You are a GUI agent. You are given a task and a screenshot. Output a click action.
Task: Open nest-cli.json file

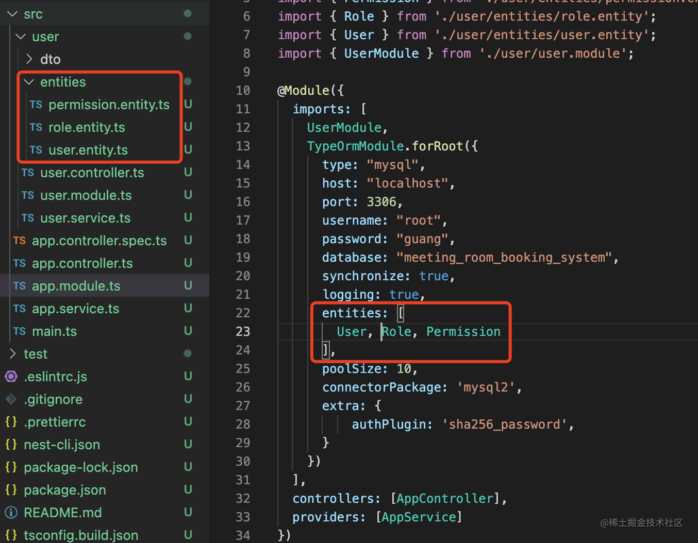tap(62, 445)
